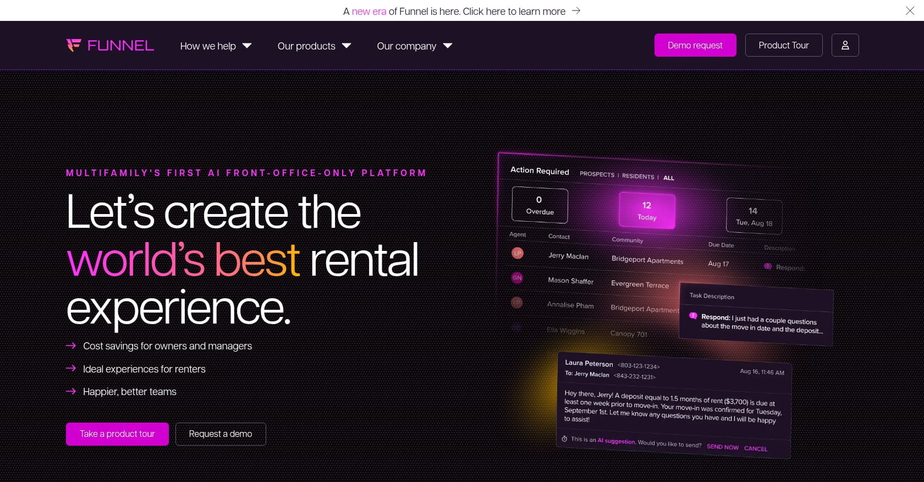Click the Request a demo button
The width and height of the screenshot is (924, 482).
221,434
